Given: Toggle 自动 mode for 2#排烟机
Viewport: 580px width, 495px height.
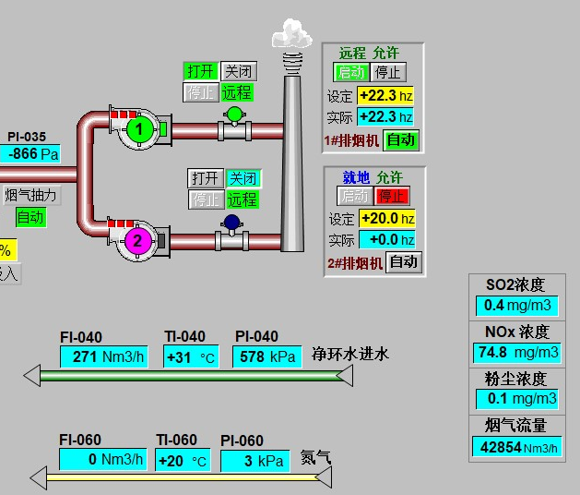Looking at the screenshot, I should pyautogui.click(x=403, y=261).
